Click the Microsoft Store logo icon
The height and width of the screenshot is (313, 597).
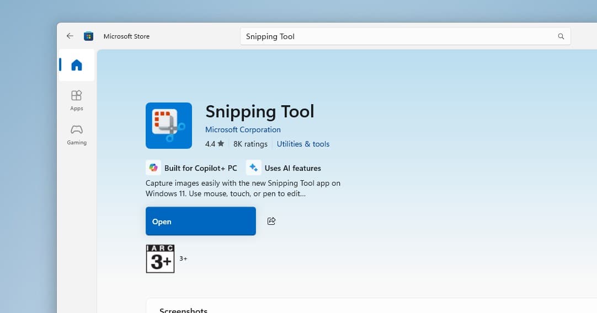(x=88, y=36)
